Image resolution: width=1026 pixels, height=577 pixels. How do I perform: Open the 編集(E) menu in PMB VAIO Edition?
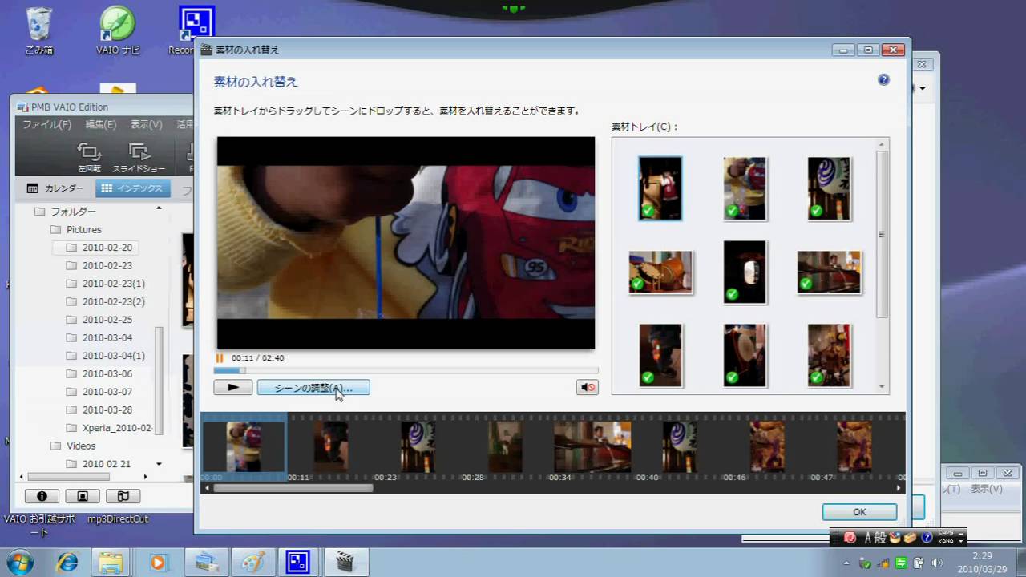pos(101,125)
